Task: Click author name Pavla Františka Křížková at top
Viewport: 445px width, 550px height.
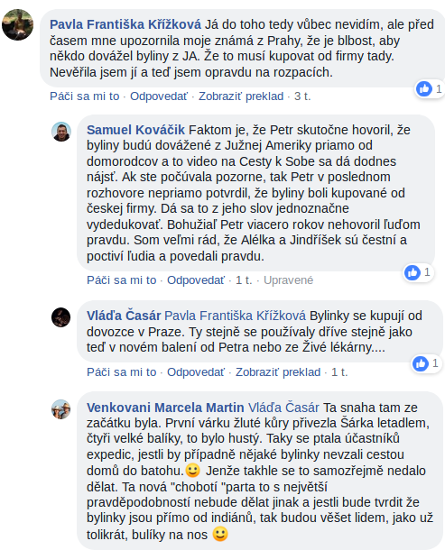Action: pyautogui.click(x=125, y=24)
